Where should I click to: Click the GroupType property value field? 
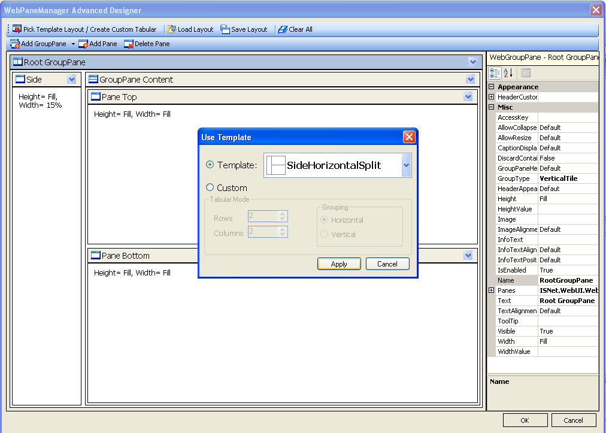click(x=568, y=178)
